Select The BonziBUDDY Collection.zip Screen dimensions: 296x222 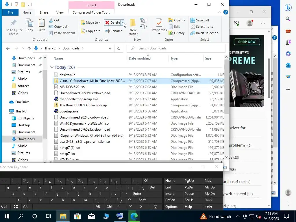click(83, 105)
